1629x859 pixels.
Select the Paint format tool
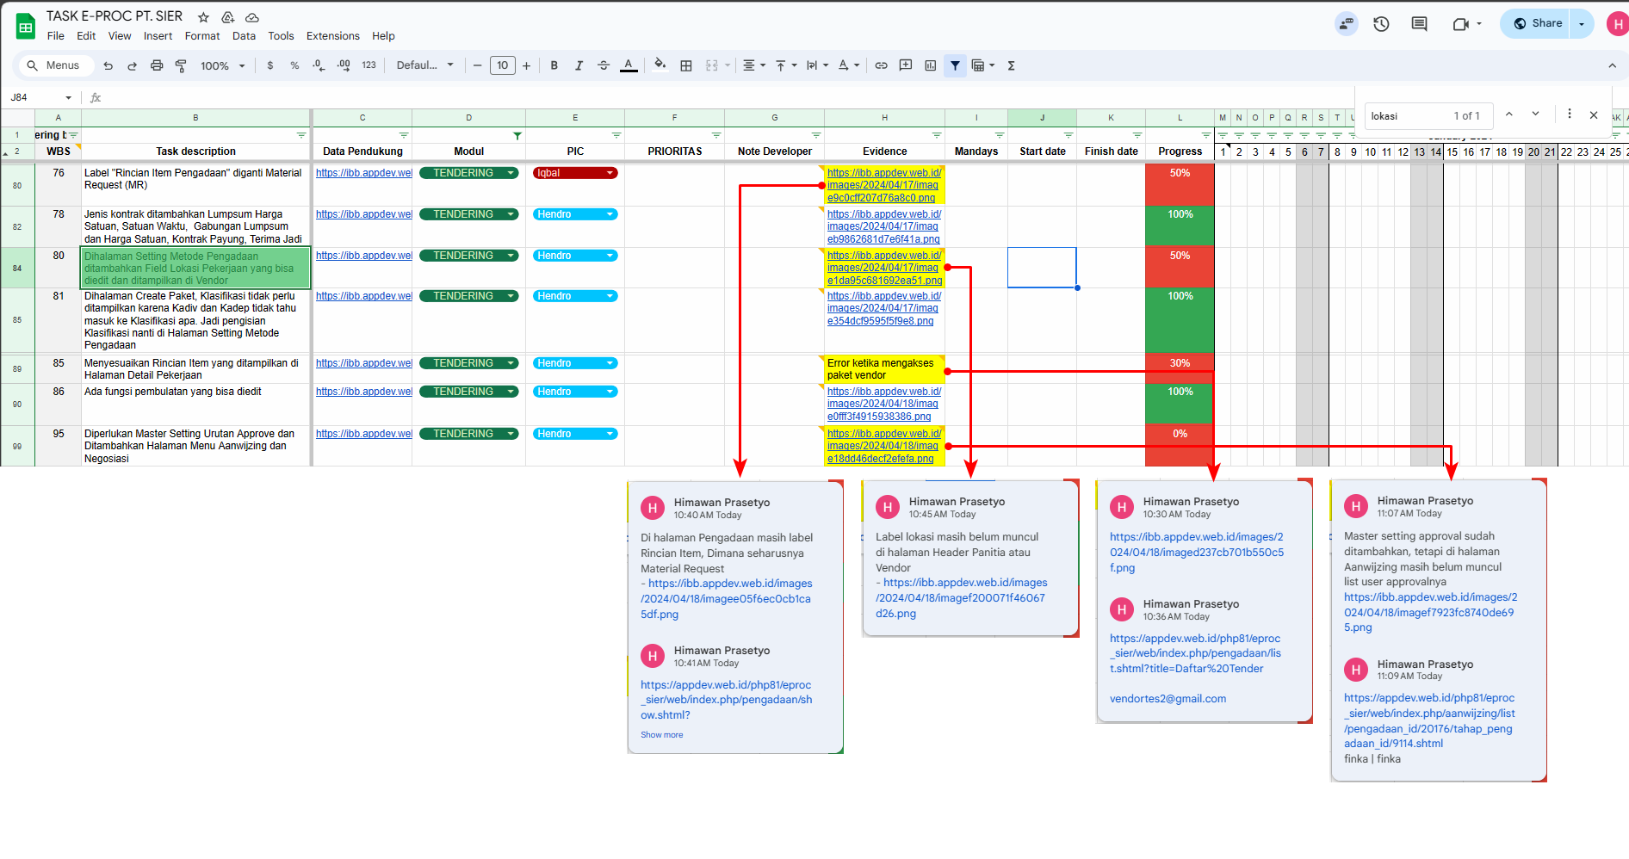coord(181,65)
